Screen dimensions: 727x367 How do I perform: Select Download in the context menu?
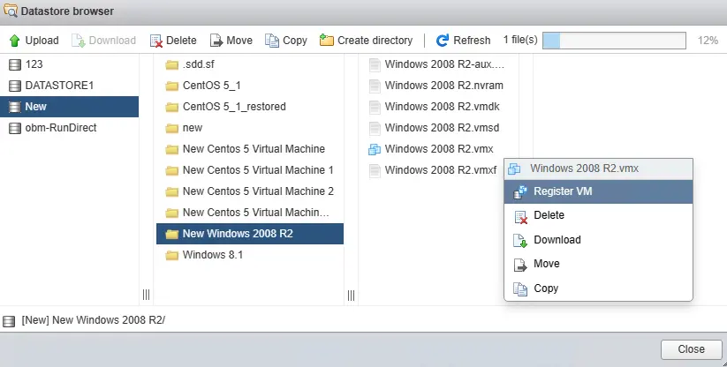point(557,240)
